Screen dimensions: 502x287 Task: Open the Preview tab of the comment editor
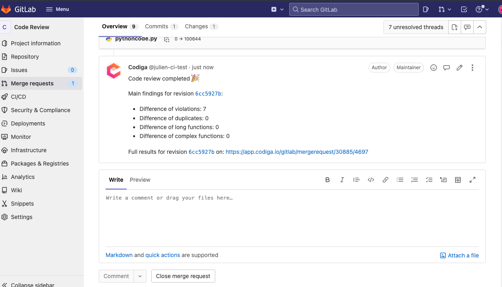point(140,180)
